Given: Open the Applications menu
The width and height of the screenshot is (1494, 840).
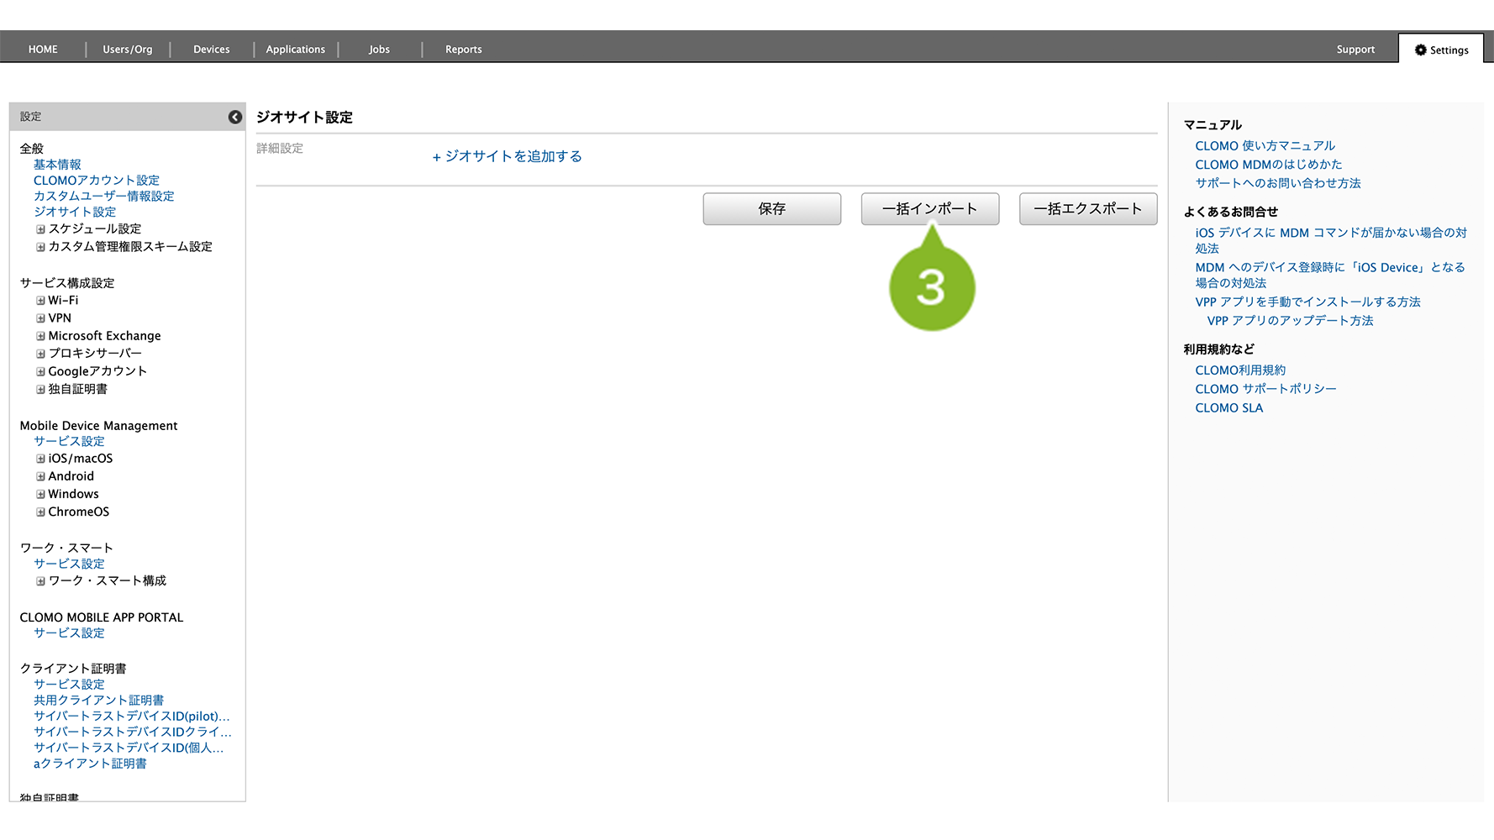Looking at the screenshot, I should click(295, 50).
